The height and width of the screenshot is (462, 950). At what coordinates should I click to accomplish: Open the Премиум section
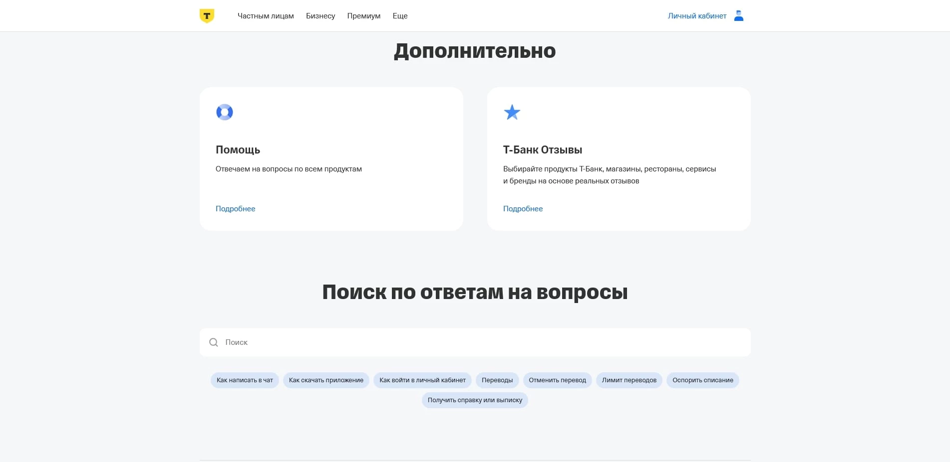363,15
